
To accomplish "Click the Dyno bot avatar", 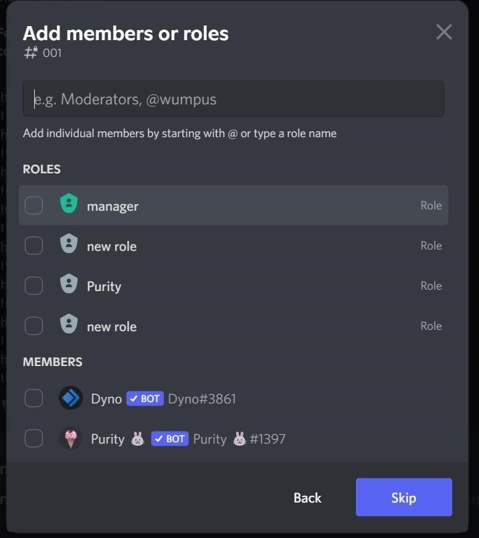I will (71, 398).
